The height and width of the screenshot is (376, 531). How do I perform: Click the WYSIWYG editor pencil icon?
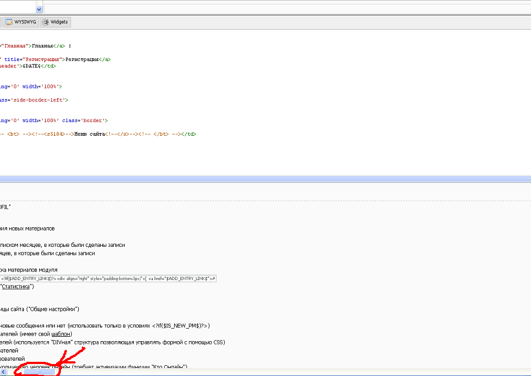pyautogui.click(x=9, y=22)
